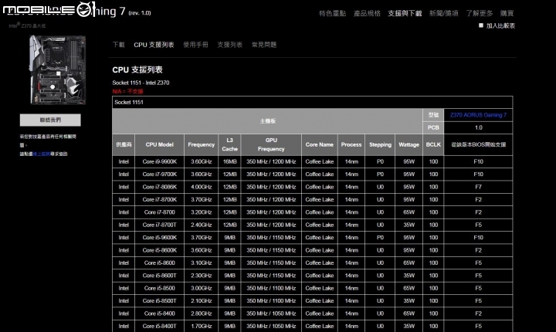The height and width of the screenshot is (332, 556).
Task: Tick the 加入比較表 checkbox
Action: click(481, 25)
